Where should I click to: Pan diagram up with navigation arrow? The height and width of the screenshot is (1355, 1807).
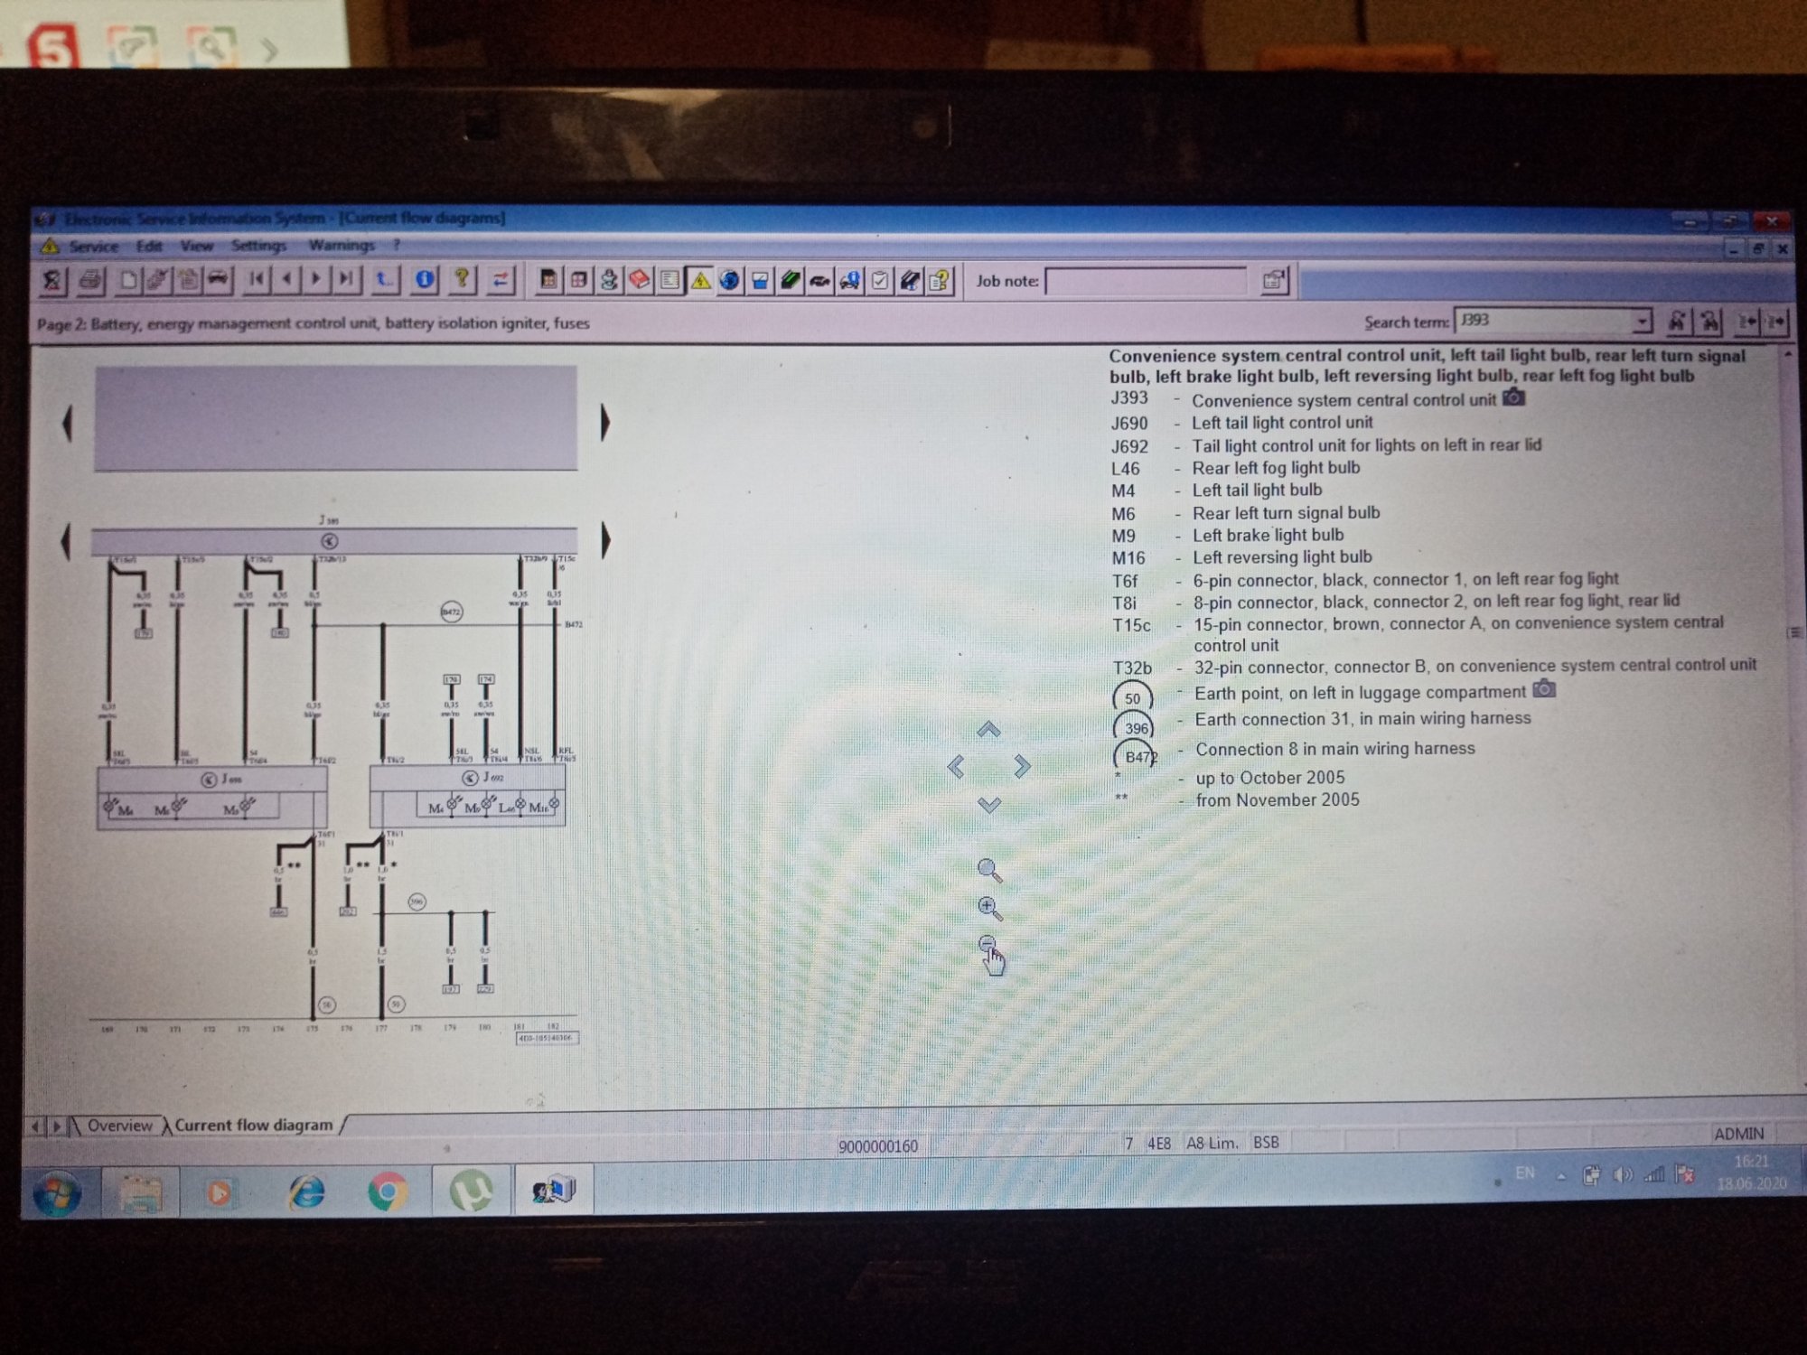[x=988, y=729]
